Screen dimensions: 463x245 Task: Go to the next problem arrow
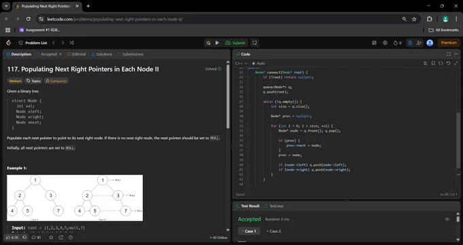click(63, 43)
